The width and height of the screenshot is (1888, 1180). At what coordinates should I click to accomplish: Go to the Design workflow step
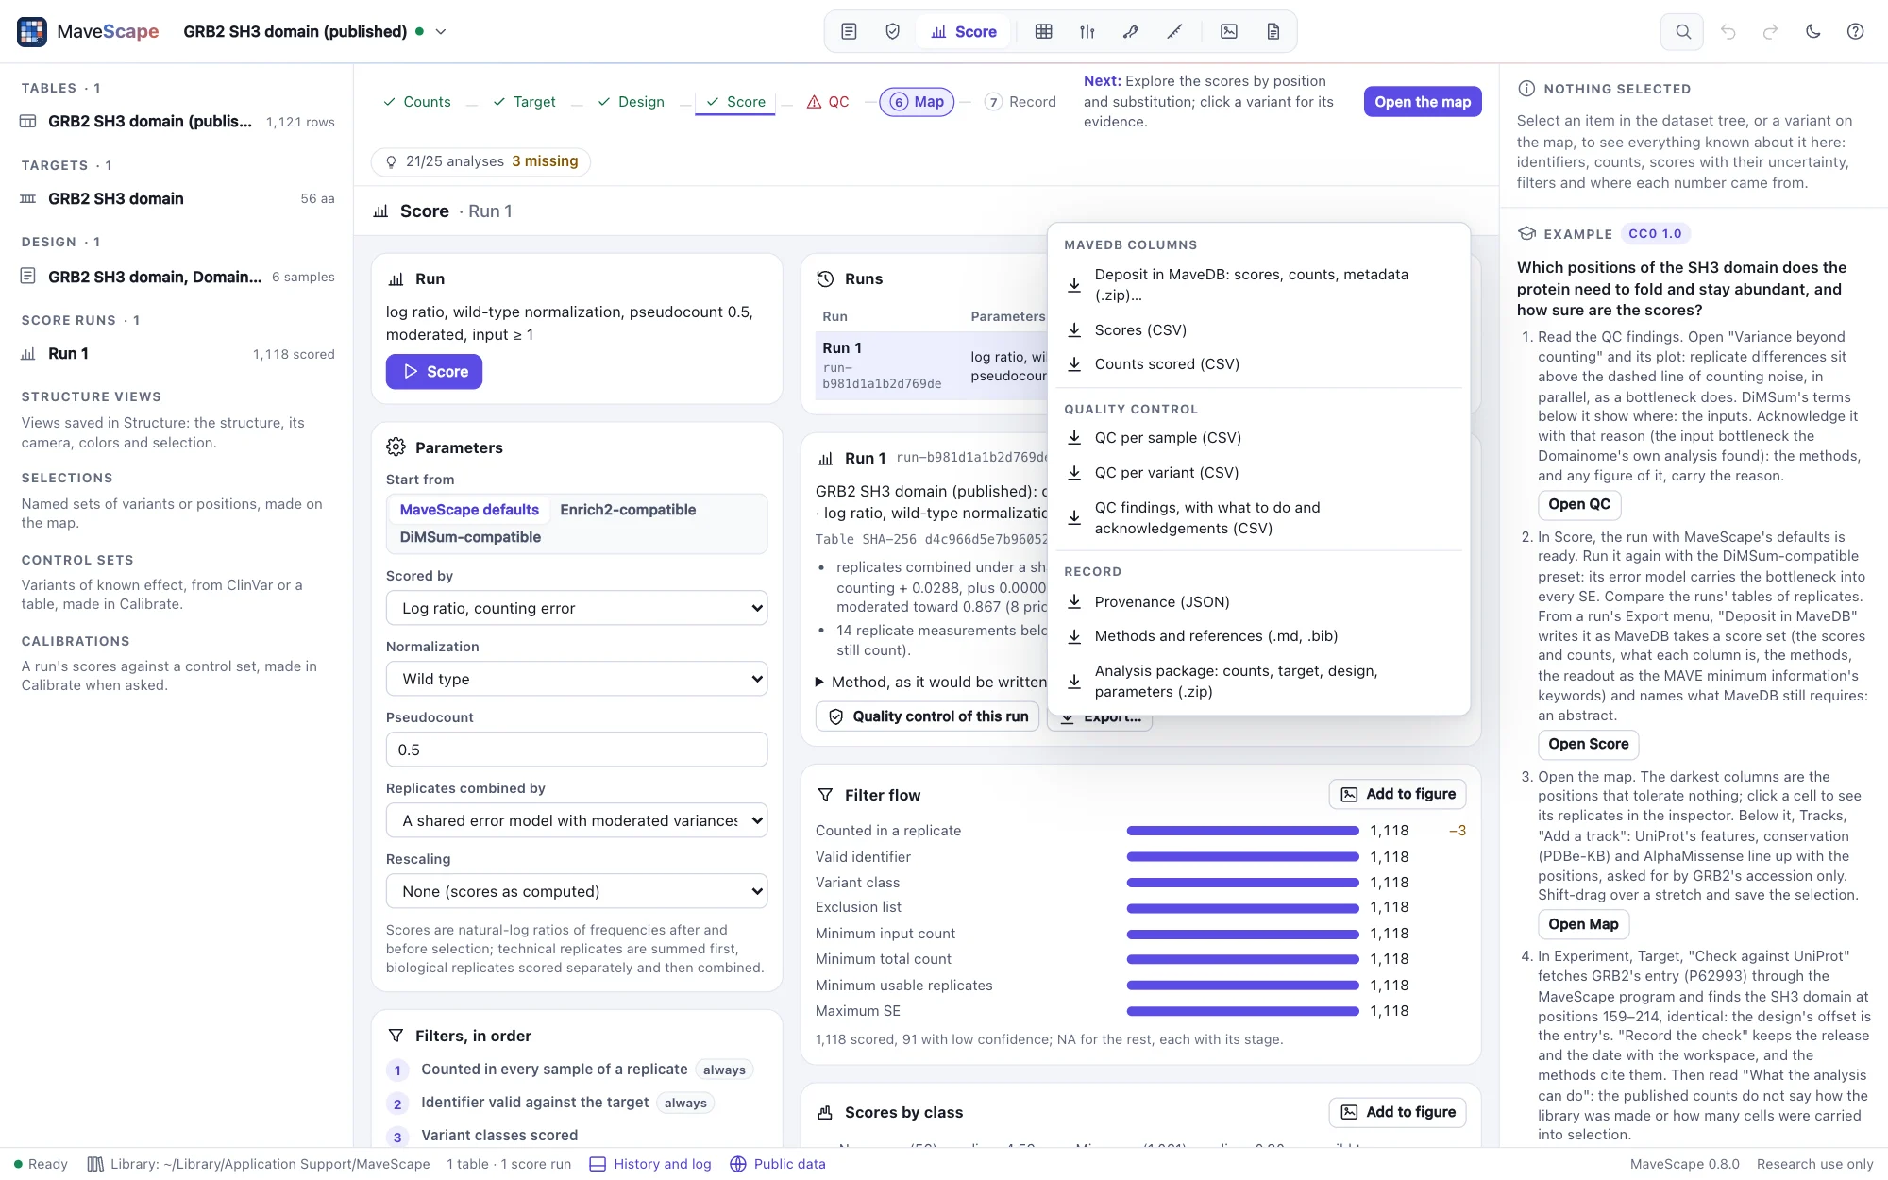(x=631, y=102)
